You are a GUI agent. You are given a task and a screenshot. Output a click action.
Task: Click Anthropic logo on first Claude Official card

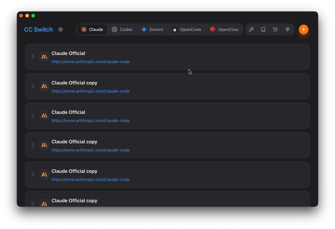[44, 57]
